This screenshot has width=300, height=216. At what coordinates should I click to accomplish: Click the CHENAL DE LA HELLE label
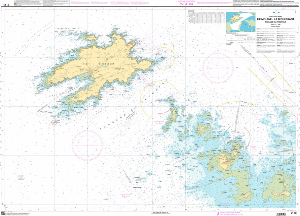tap(256, 59)
